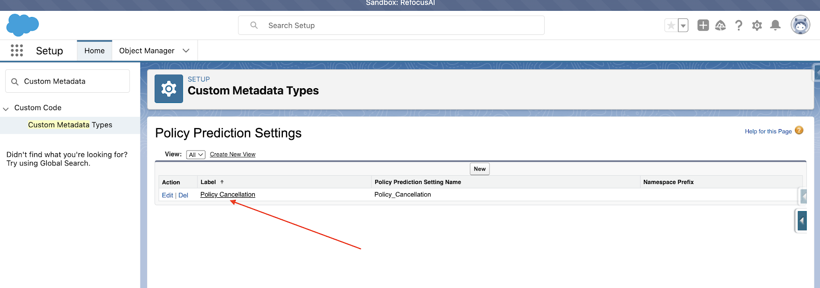
Task: Open the Trailhead guidance icon
Action: pyautogui.click(x=721, y=25)
